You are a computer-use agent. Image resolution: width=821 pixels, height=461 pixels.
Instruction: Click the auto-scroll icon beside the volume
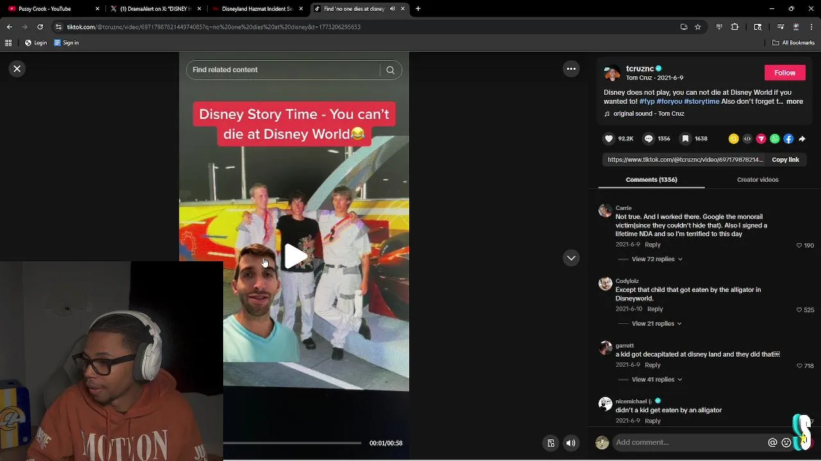pos(550,443)
